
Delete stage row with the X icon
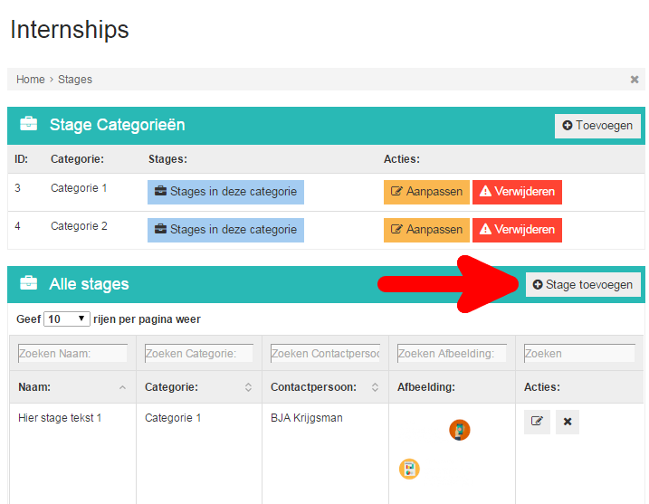(x=568, y=422)
